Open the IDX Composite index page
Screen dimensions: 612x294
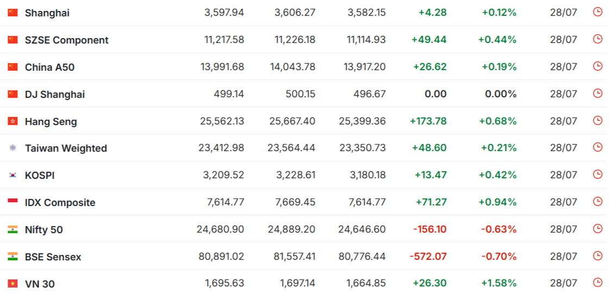(x=60, y=203)
